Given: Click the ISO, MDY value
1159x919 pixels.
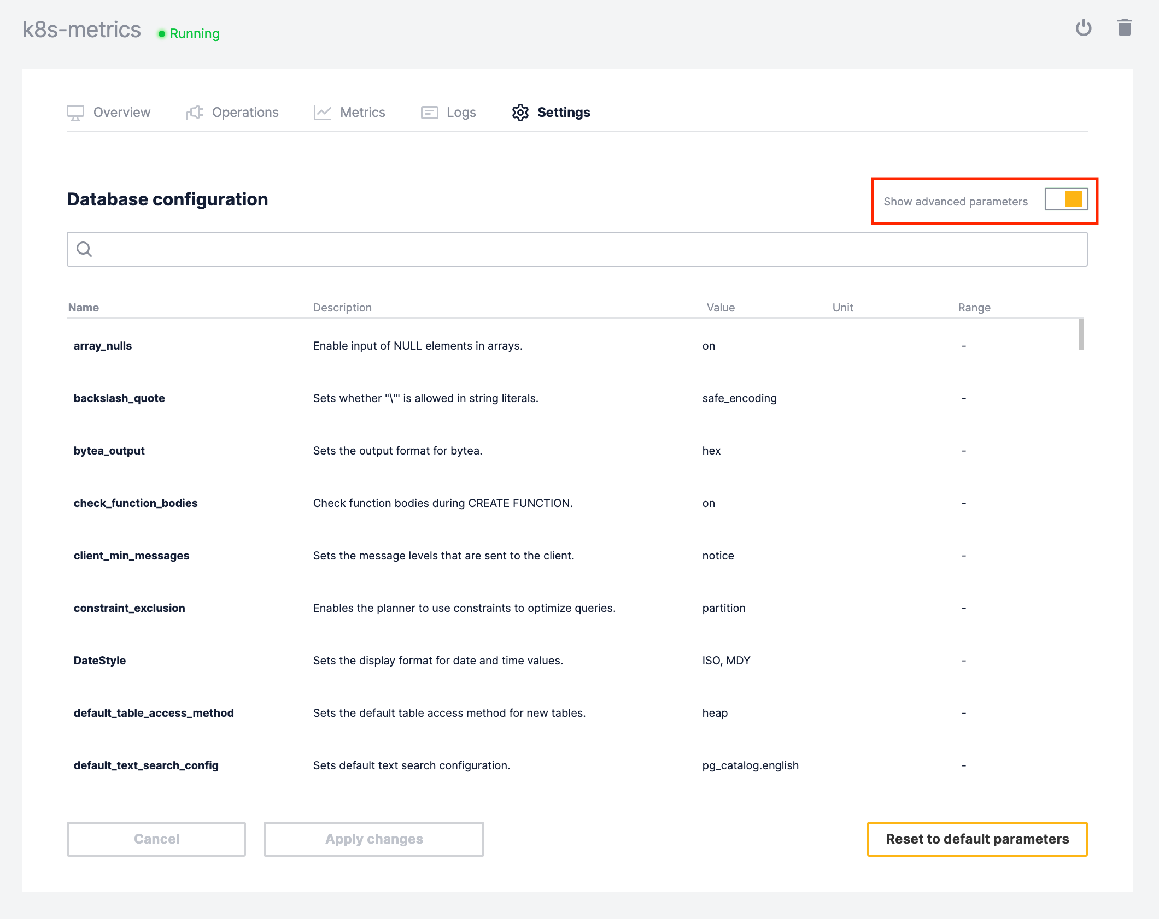Looking at the screenshot, I should tap(726, 661).
